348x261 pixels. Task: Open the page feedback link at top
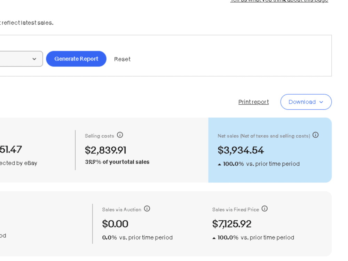coord(279,1)
